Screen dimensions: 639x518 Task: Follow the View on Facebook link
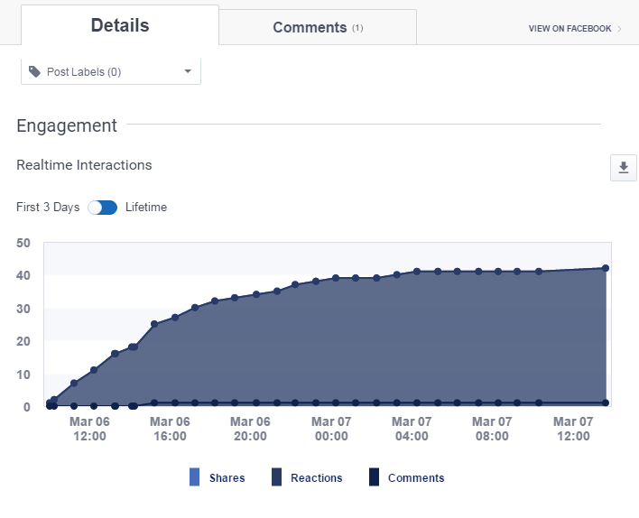pyautogui.click(x=570, y=29)
